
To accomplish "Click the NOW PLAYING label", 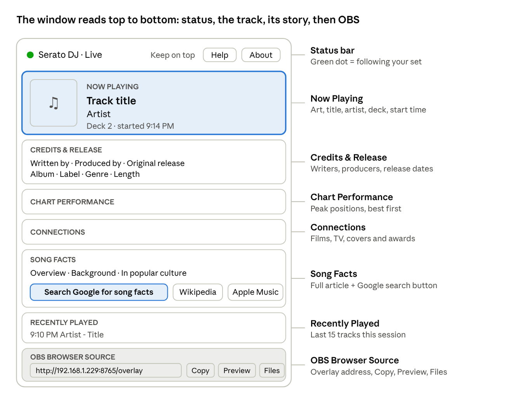I will (x=113, y=86).
